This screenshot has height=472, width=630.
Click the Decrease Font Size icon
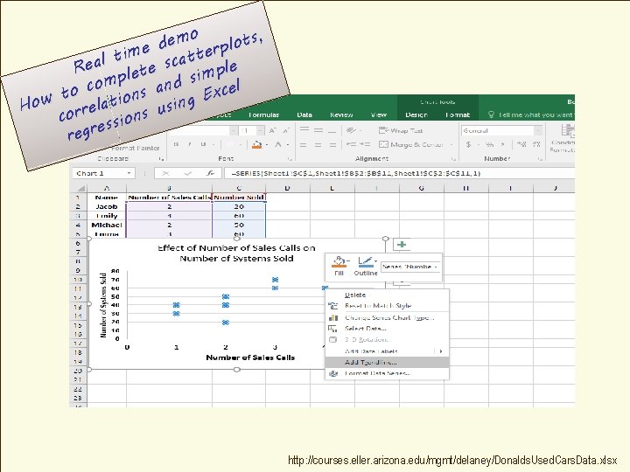pyautogui.click(x=286, y=130)
